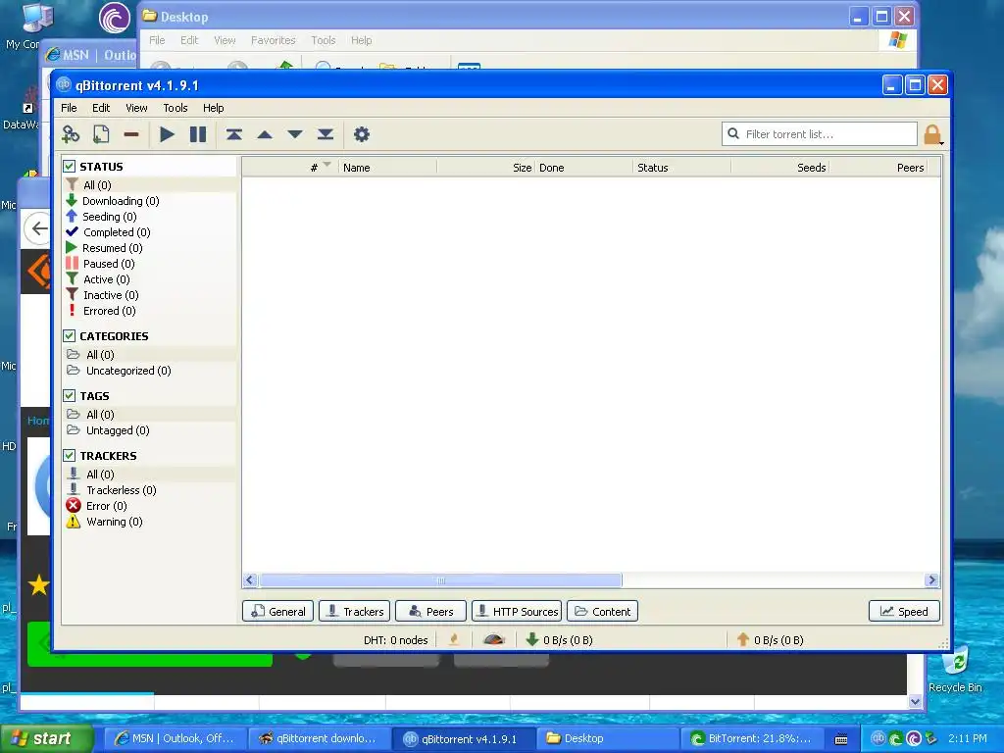Open the Speed graph tab
Viewport: 1004px width, 753px height.
904,611
